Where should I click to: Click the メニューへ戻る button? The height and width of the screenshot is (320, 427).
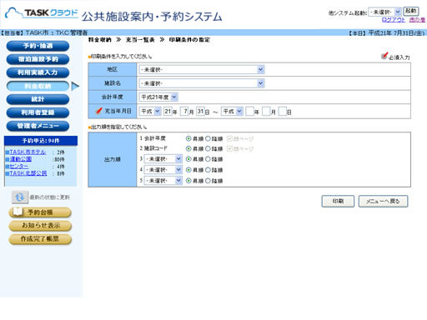[383, 201]
